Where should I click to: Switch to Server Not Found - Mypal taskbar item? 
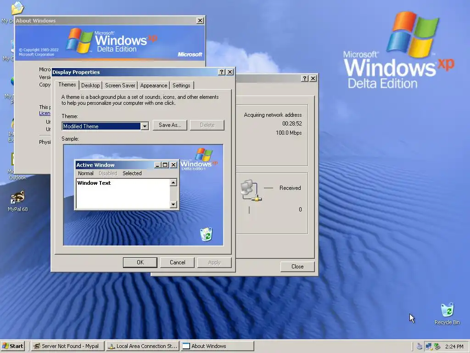point(68,346)
